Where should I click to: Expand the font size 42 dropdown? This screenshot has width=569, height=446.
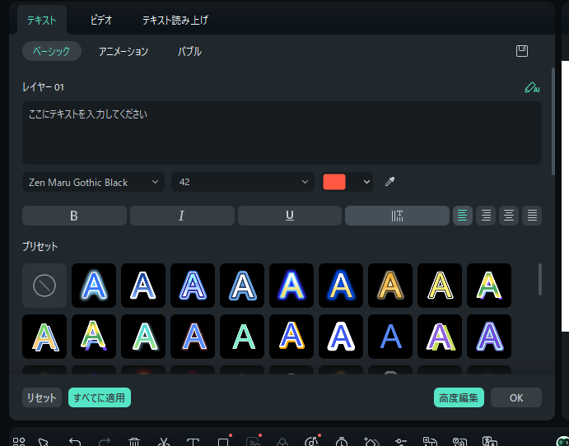242,182
